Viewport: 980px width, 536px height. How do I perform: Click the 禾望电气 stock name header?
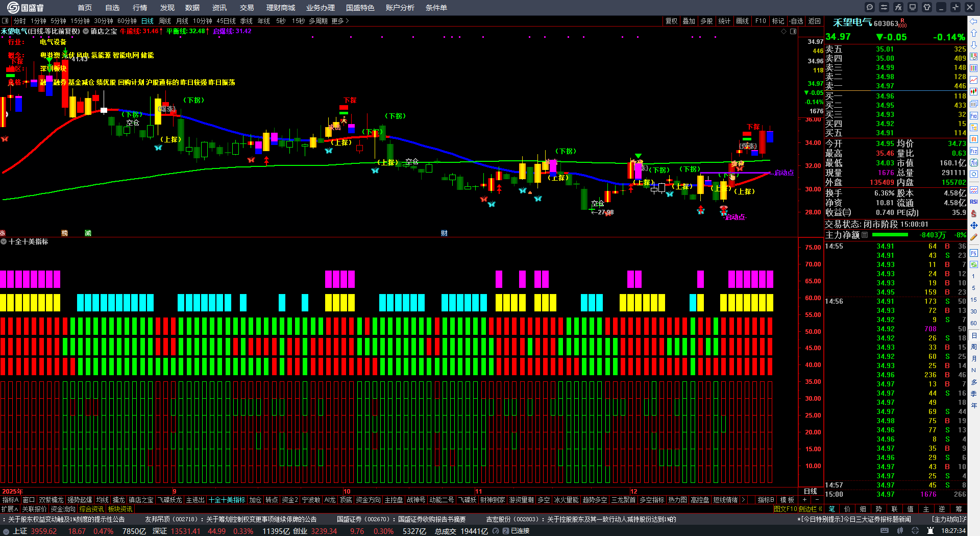852,22
